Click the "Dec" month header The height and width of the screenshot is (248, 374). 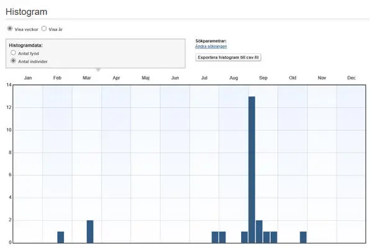pos(351,77)
